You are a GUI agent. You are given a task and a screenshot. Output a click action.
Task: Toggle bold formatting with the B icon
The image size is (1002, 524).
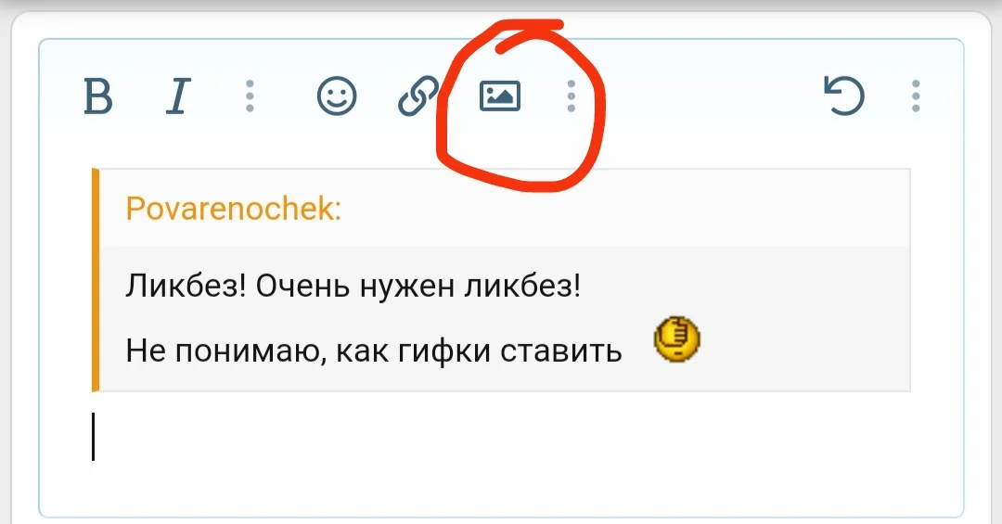[x=98, y=96]
